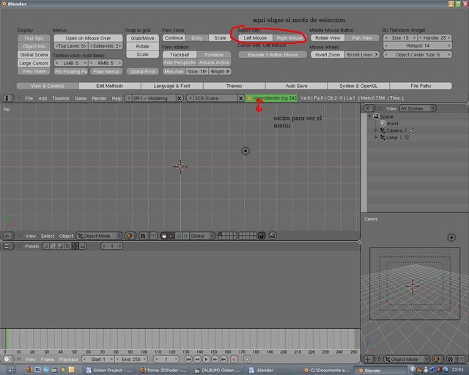Click the Pan View button

(x=362, y=38)
